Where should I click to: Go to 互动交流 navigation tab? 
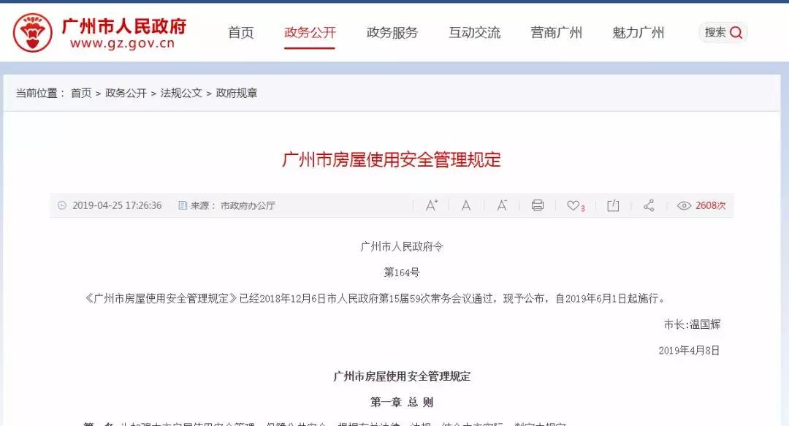point(474,33)
